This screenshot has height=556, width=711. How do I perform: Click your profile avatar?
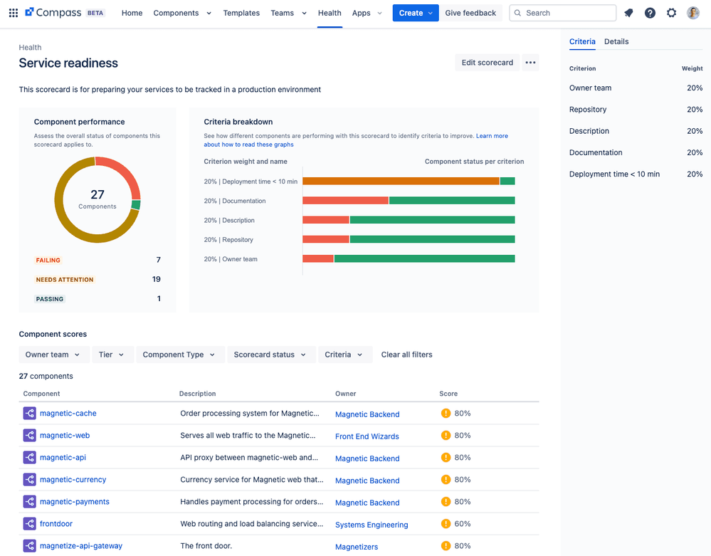(692, 12)
